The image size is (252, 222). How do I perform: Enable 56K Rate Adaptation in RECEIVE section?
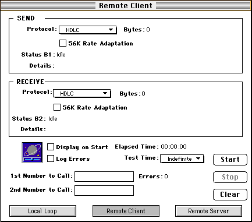pyautogui.click(x=57, y=107)
